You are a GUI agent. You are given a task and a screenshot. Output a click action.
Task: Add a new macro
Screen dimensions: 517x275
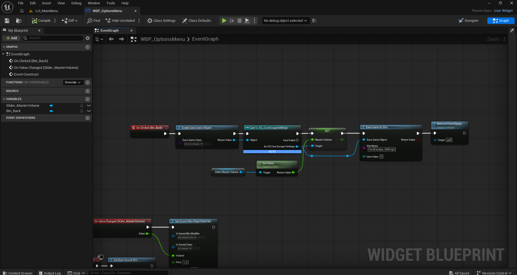tap(88, 91)
